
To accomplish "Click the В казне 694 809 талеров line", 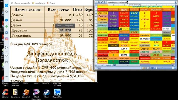I will [x=31, y=44].
